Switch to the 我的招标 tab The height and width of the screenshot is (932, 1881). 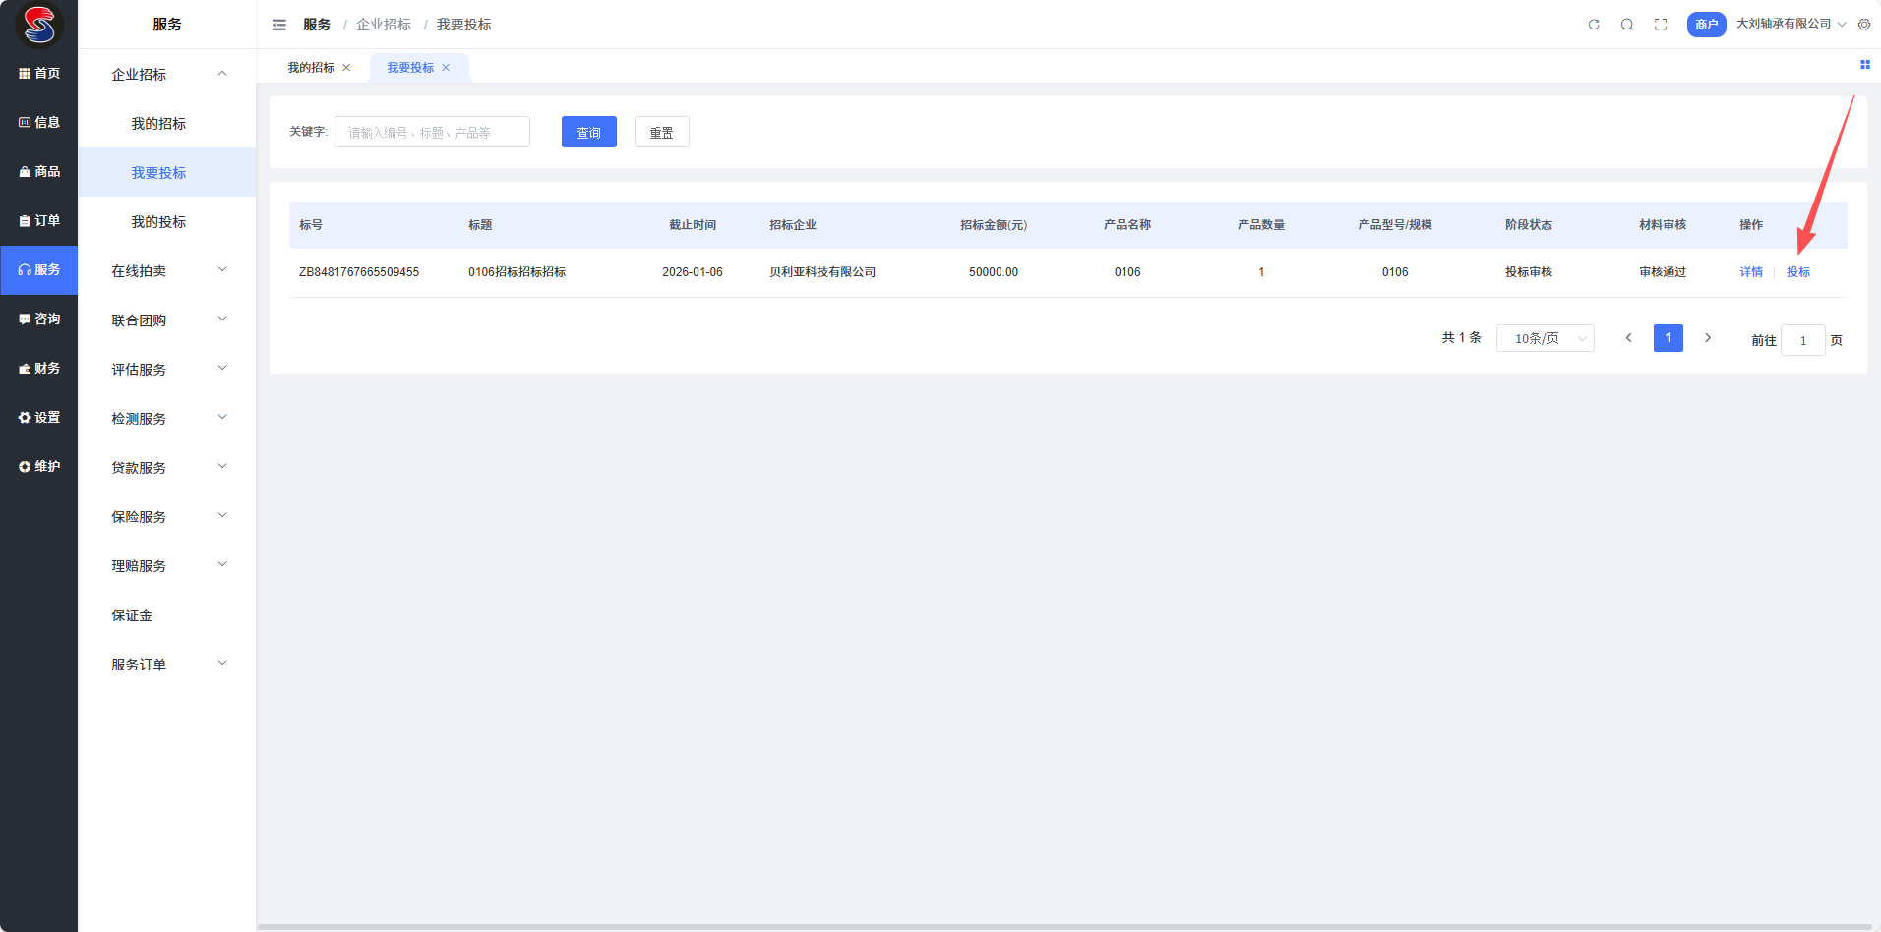(311, 68)
